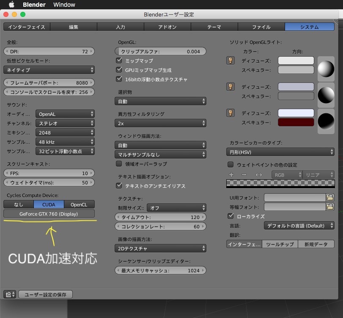Enable ウェイトペイントの色の設定 checkbox

[x=230, y=164]
